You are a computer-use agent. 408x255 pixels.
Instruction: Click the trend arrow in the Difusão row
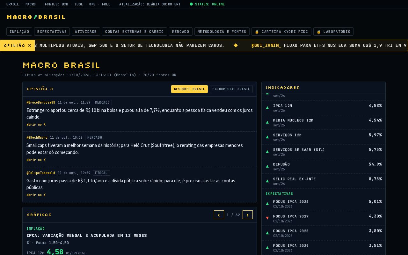[x=267, y=166]
